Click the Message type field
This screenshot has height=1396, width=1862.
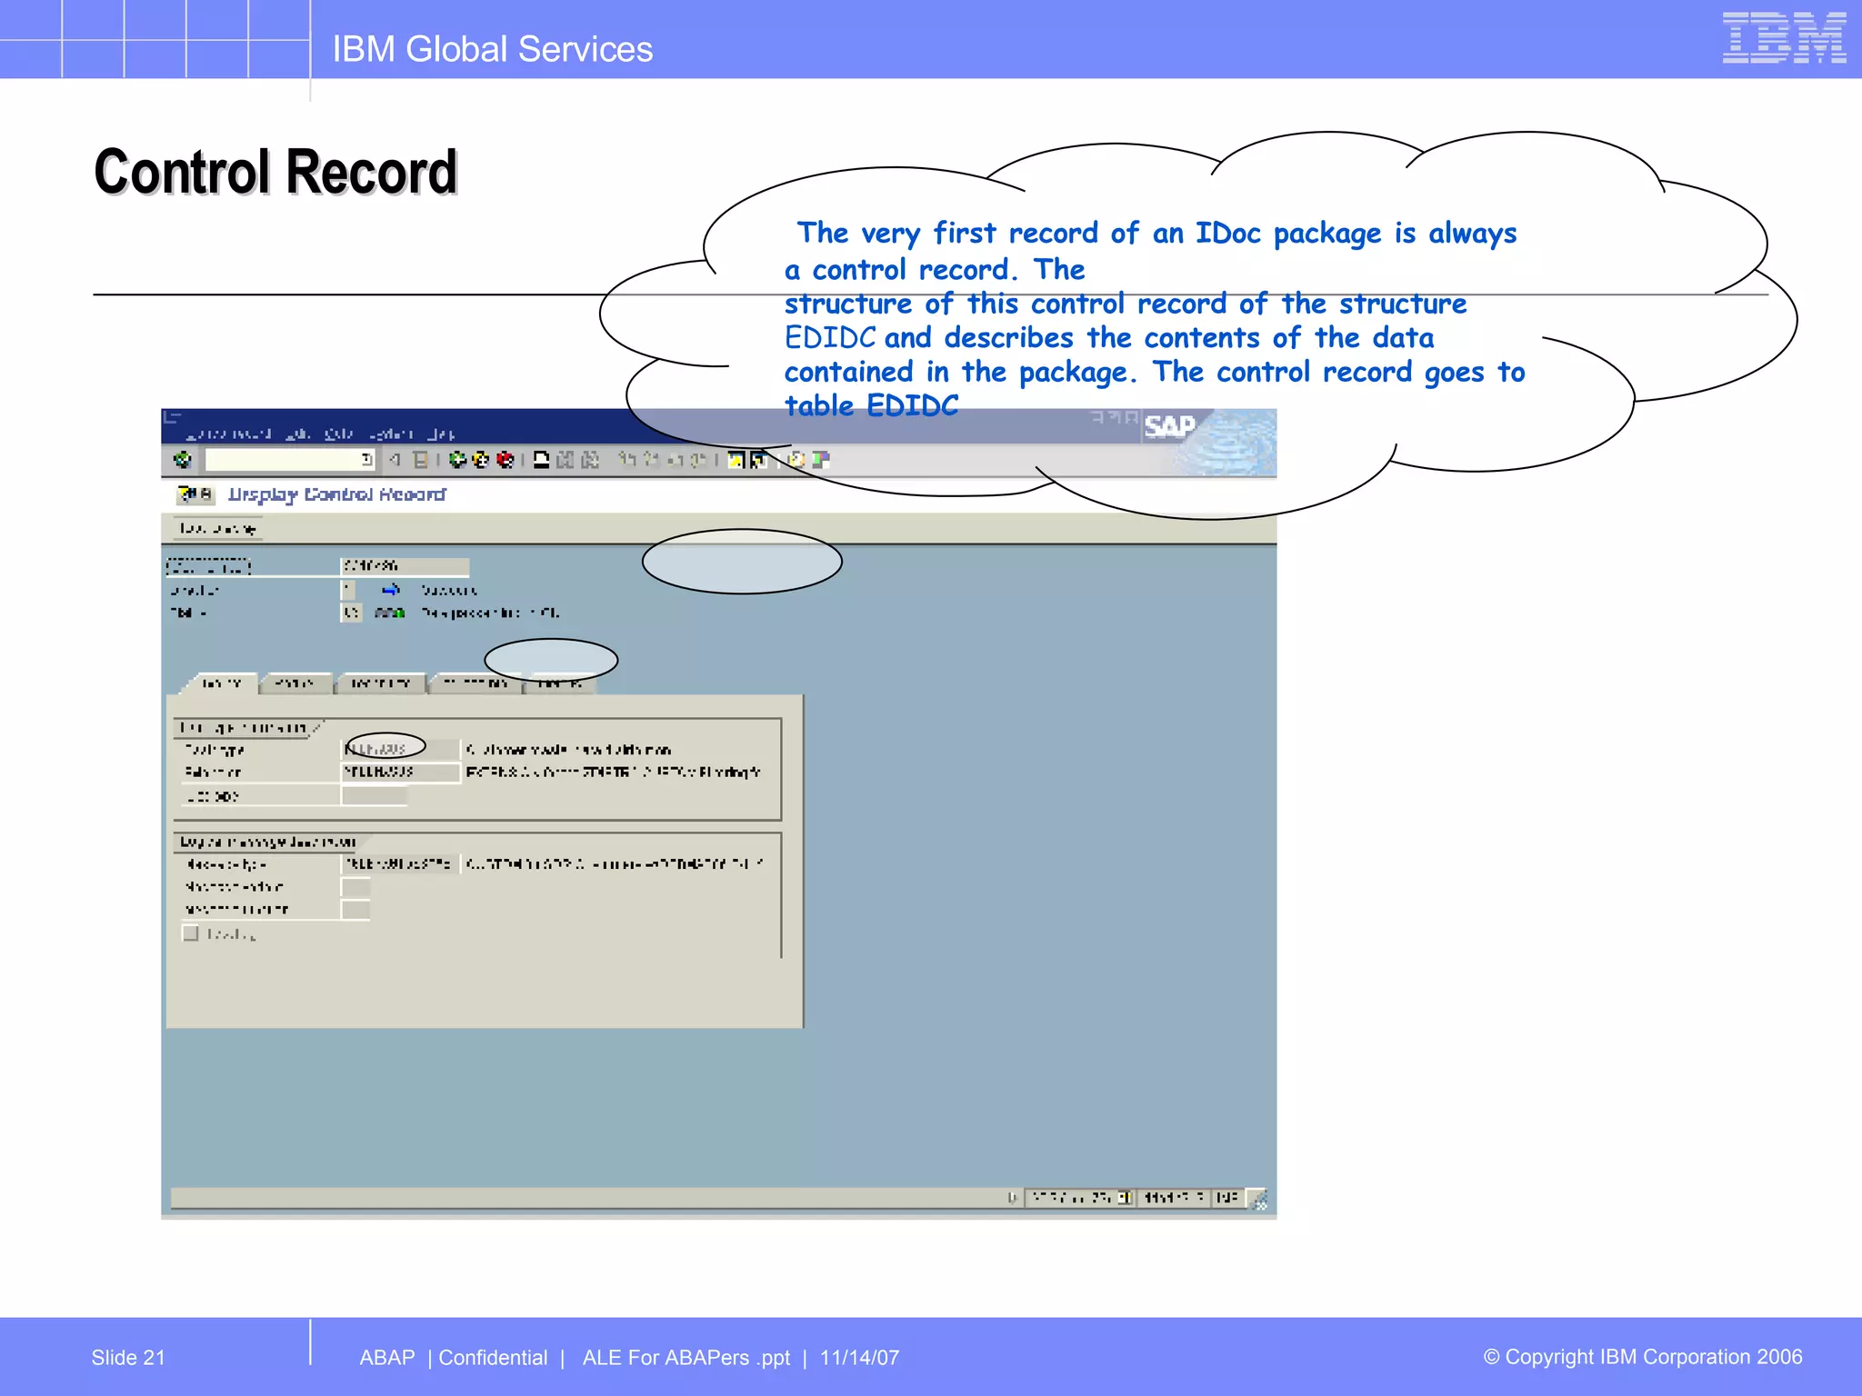tap(401, 864)
